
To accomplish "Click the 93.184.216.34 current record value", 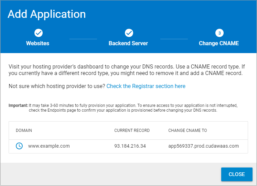I will pos(130,146).
